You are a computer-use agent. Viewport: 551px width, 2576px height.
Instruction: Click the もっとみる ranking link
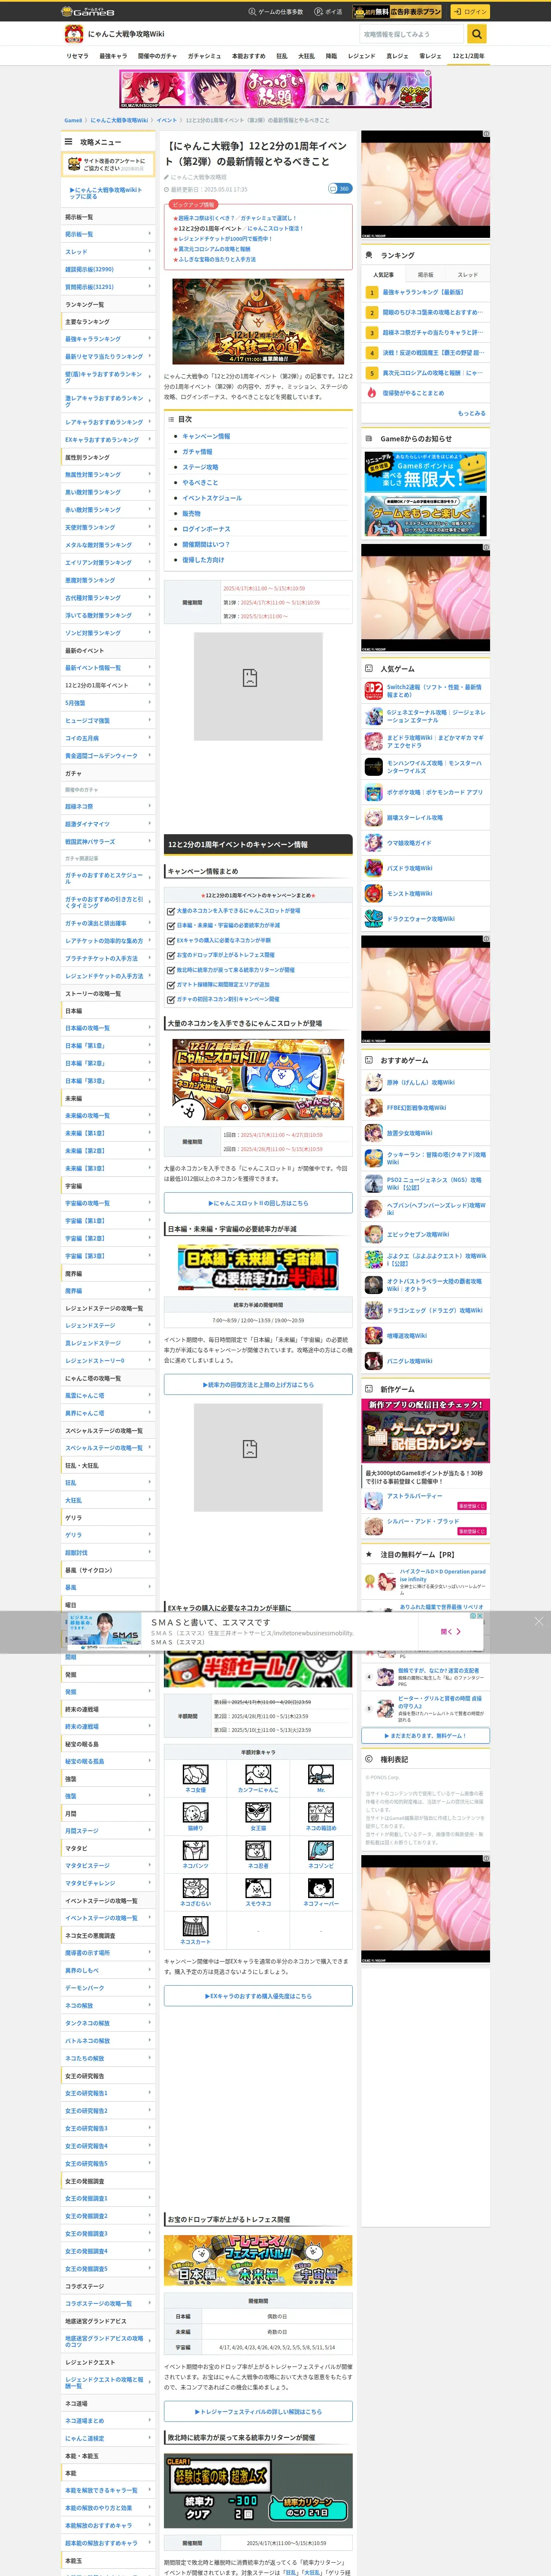pos(471,413)
